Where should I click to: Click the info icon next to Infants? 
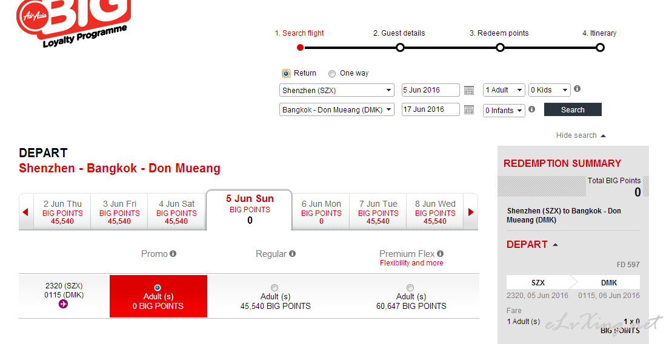tap(531, 109)
